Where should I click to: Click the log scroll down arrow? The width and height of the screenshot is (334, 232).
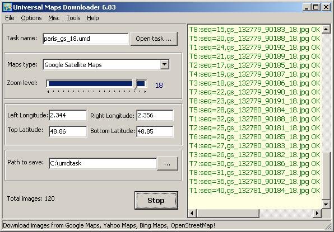326,205
